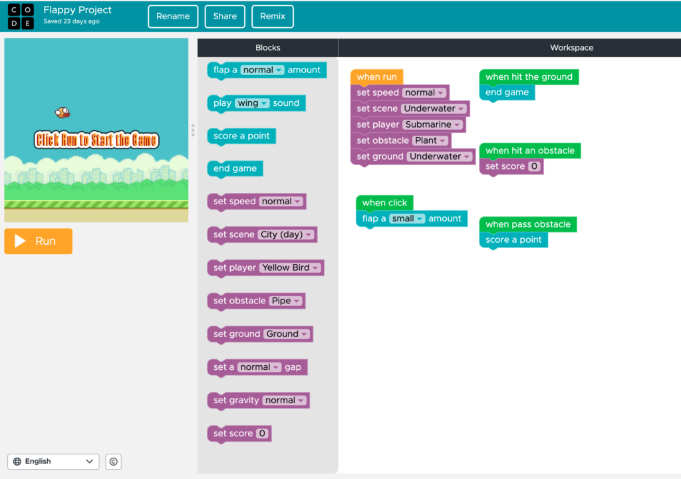Select workspace 'score a point' block
681x479 pixels.
point(513,240)
